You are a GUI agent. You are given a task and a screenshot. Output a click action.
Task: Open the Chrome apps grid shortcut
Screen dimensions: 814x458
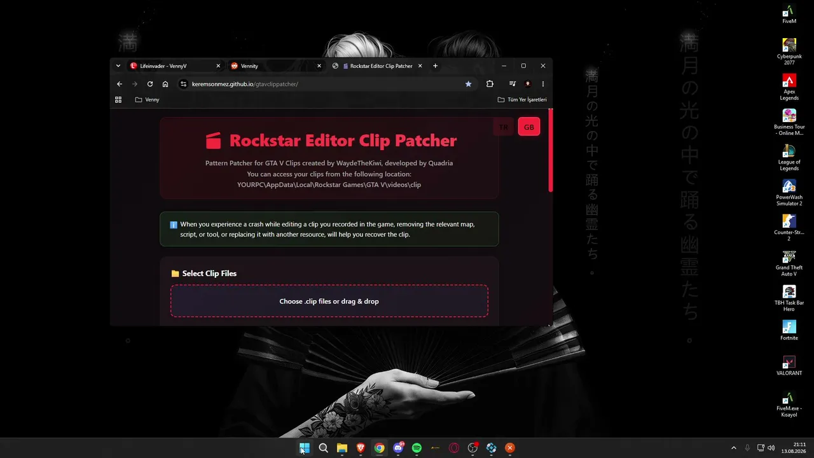pos(118,100)
